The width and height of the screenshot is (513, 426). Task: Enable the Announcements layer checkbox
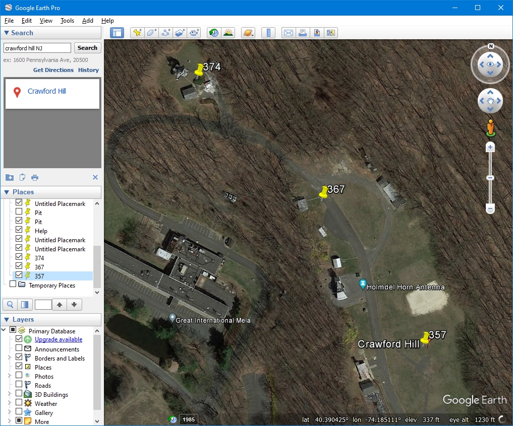tap(19, 348)
